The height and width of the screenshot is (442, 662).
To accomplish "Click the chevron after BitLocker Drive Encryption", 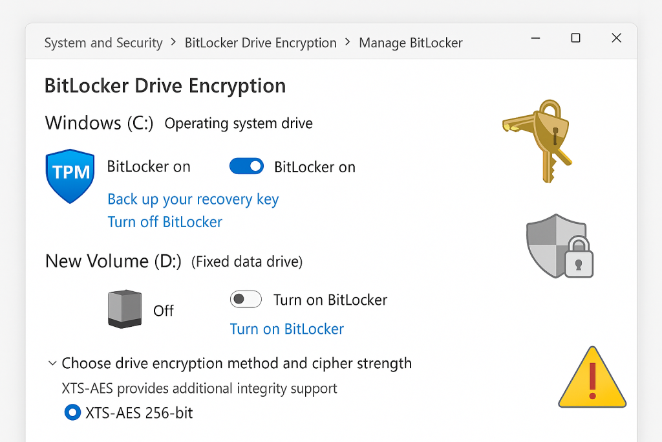I will click(x=347, y=43).
